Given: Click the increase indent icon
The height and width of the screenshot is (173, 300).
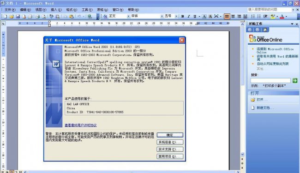Looking at the screenshot, I should tap(265, 17).
